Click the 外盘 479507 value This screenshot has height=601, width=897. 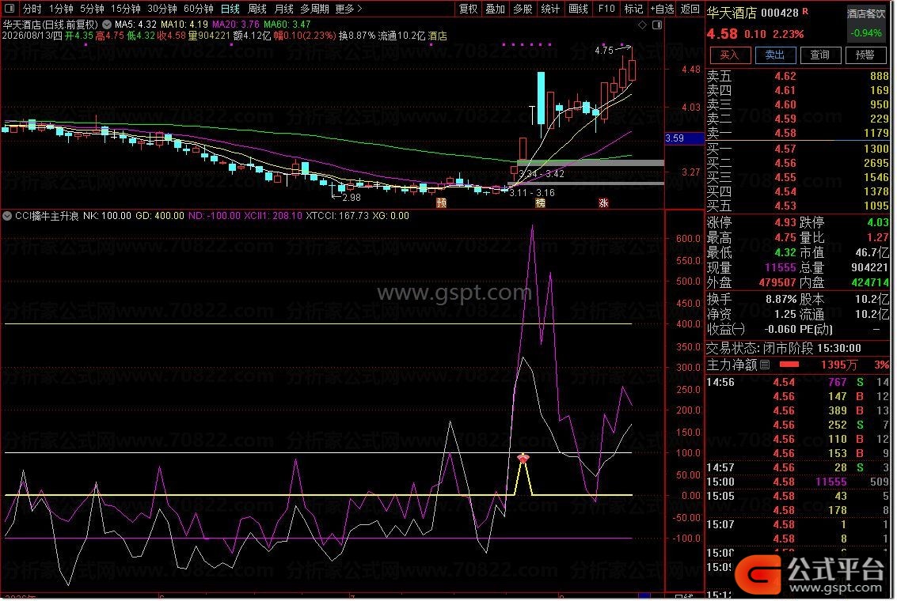pyautogui.click(x=777, y=282)
